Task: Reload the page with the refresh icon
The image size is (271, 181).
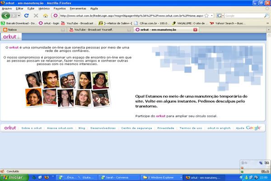Action: click(x=27, y=15)
